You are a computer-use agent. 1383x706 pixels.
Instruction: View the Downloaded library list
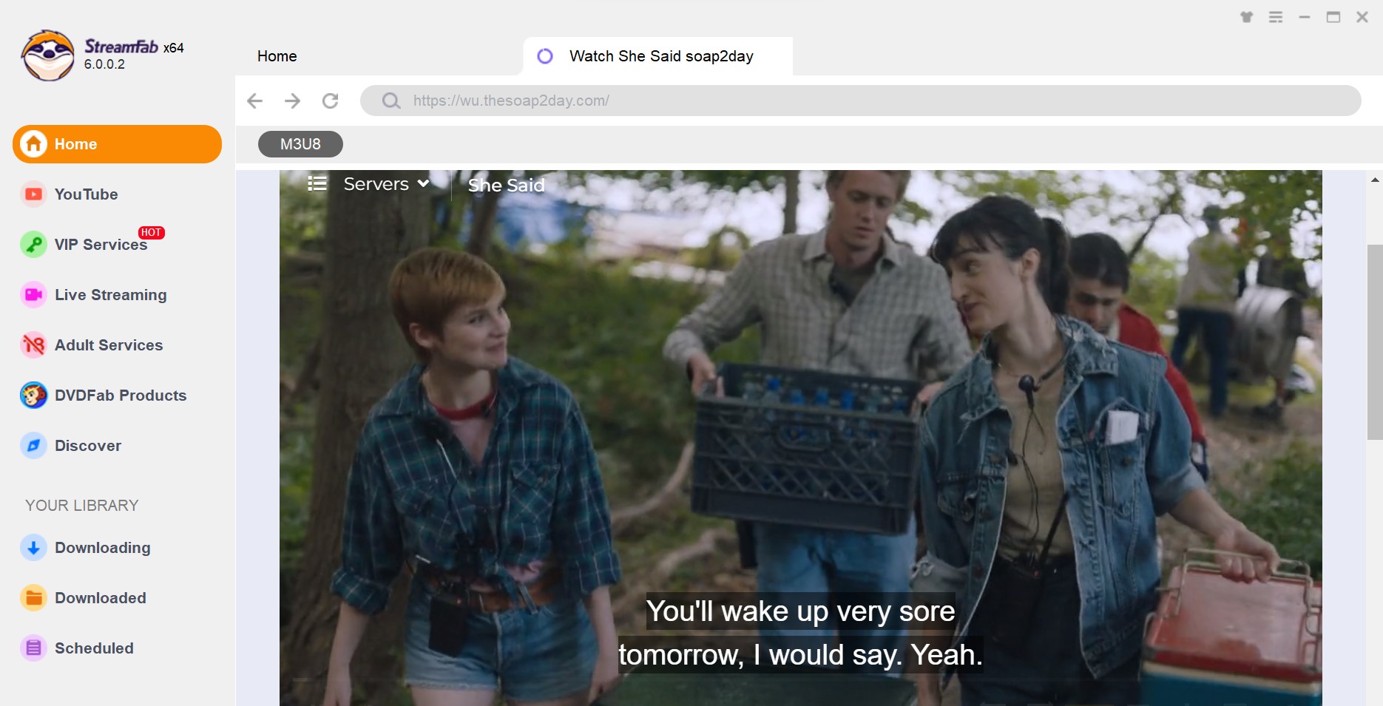(x=101, y=598)
